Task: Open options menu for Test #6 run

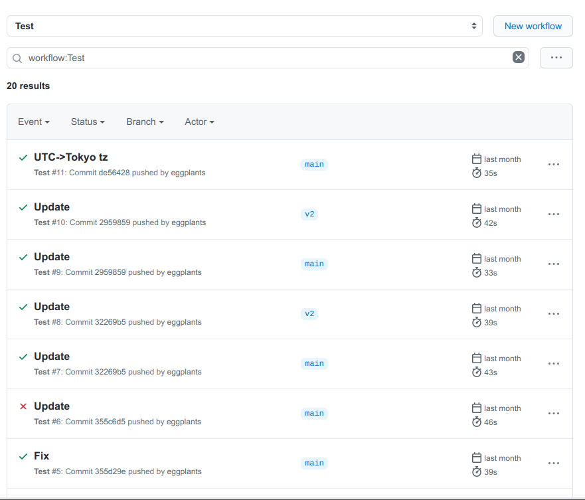Action: click(x=554, y=414)
